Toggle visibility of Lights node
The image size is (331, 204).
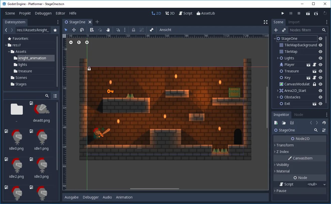pos(320,58)
